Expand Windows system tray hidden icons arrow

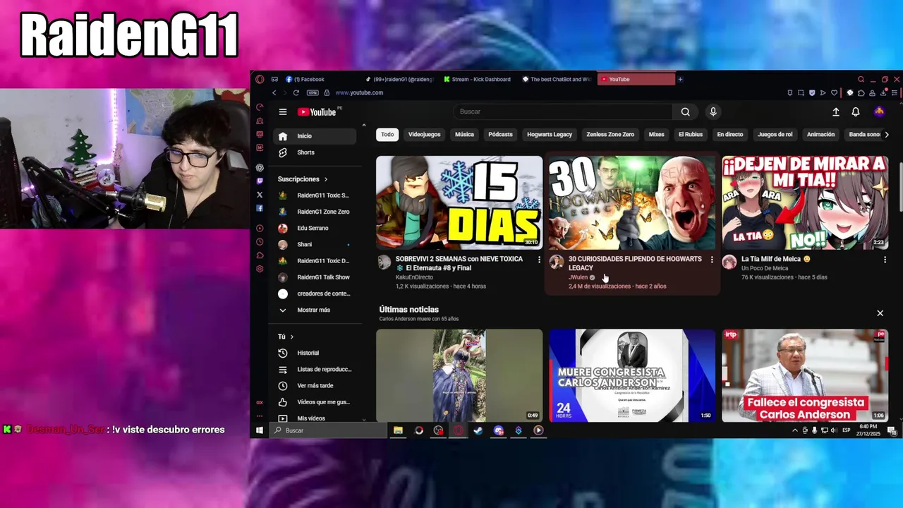click(795, 430)
